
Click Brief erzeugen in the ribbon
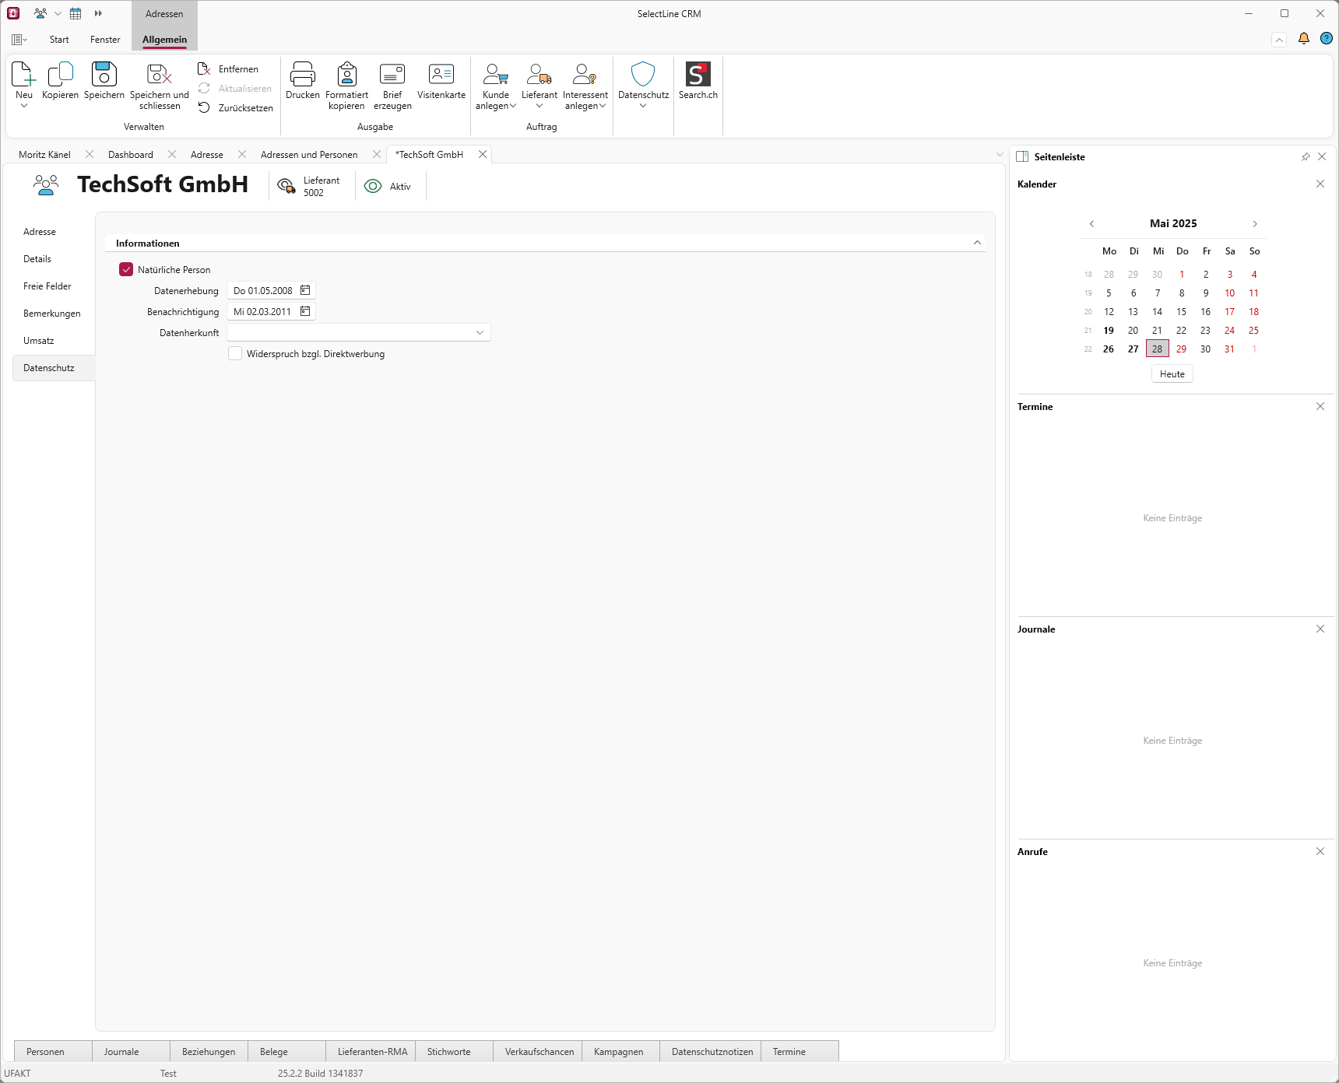[x=392, y=75]
